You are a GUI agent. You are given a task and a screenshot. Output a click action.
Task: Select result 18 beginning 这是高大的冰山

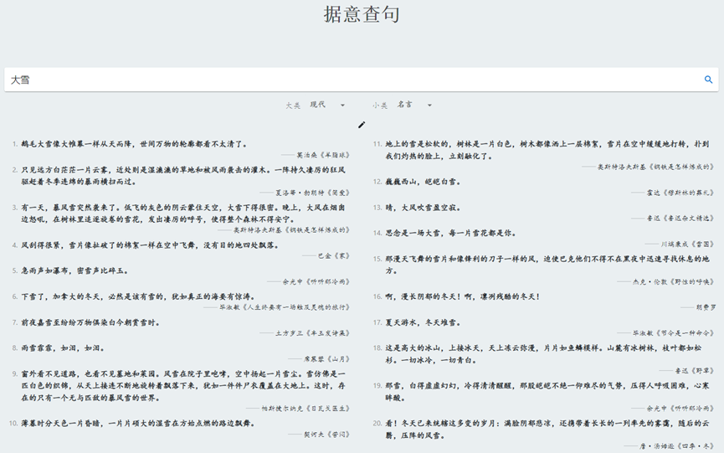(544, 354)
